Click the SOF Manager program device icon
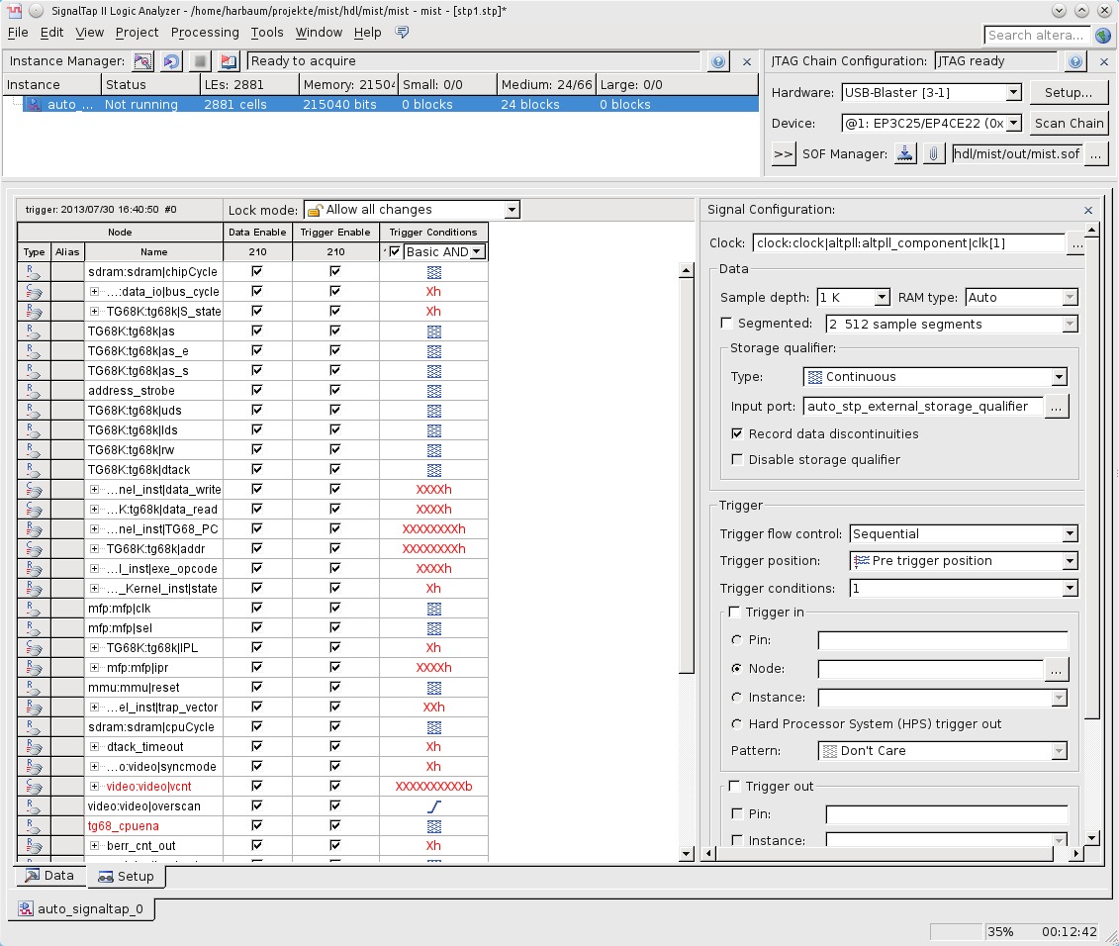The image size is (1119, 946). point(905,153)
